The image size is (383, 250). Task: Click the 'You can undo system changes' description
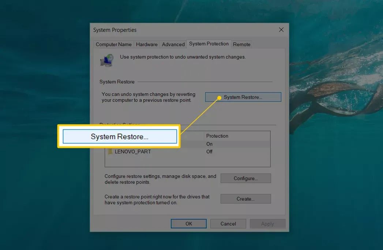point(149,97)
